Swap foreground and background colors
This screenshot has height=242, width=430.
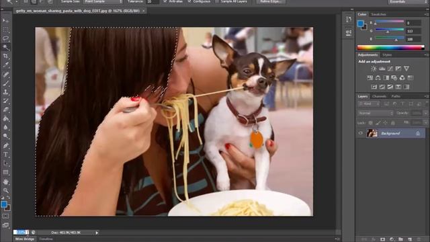[9, 197]
